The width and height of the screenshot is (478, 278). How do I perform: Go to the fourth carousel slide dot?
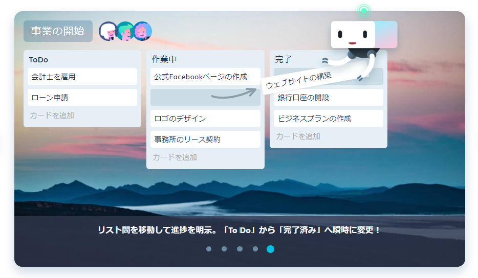[255, 249]
